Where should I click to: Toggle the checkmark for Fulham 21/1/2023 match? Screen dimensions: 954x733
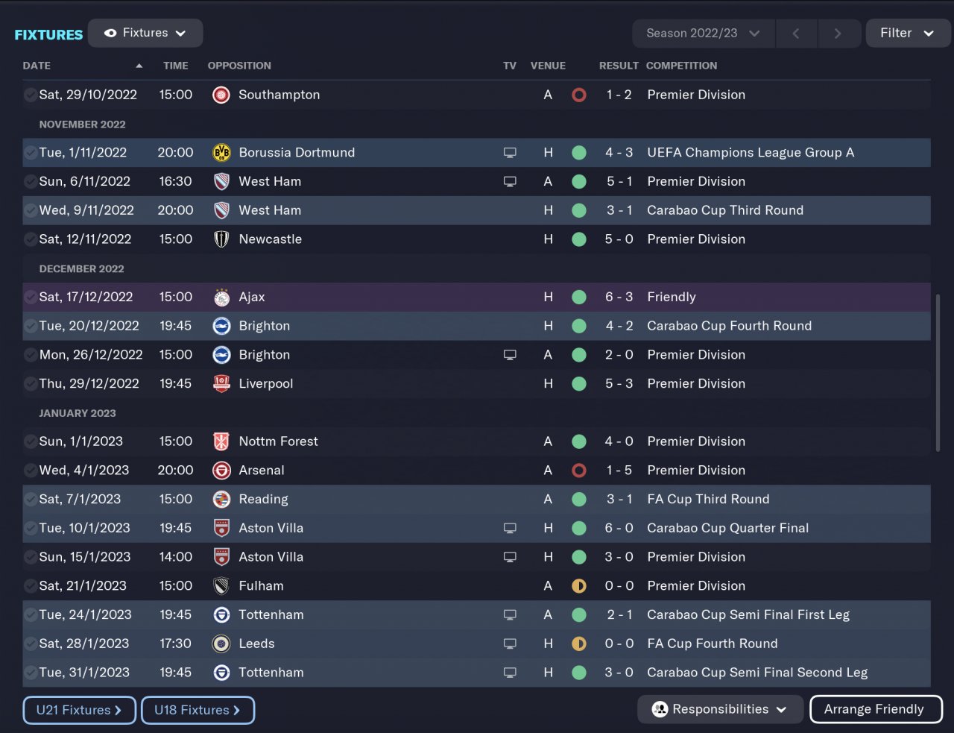30,586
